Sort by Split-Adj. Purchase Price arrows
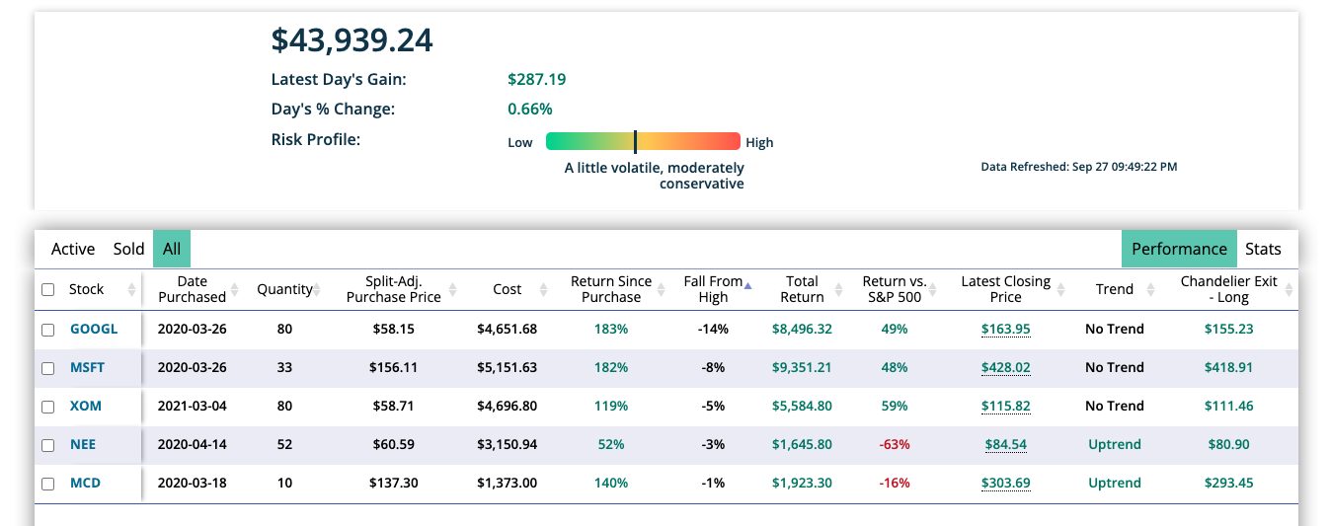 tap(452, 289)
